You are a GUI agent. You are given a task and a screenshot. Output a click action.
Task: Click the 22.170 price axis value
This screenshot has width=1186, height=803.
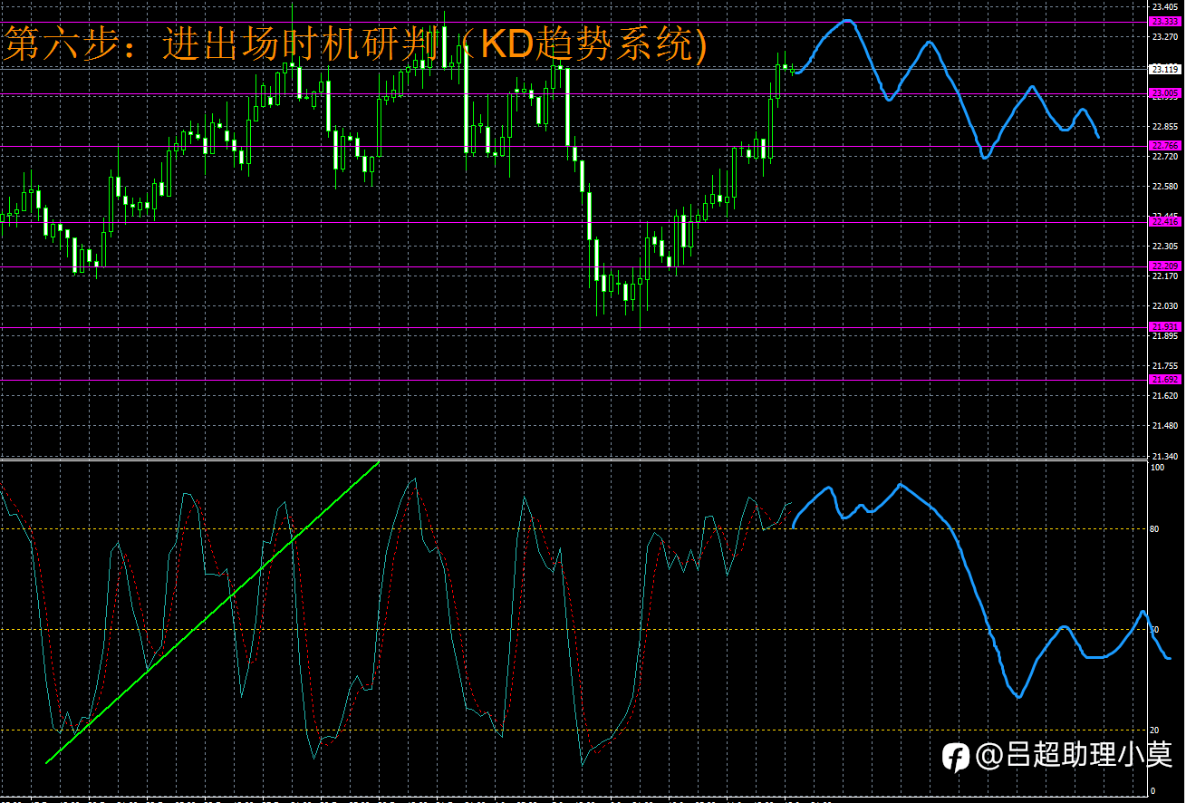click(x=1164, y=276)
